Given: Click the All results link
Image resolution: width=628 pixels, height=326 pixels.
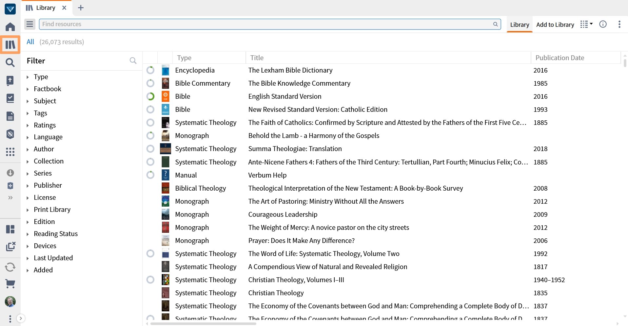Looking at the screenshot, I should click(30, 42).
